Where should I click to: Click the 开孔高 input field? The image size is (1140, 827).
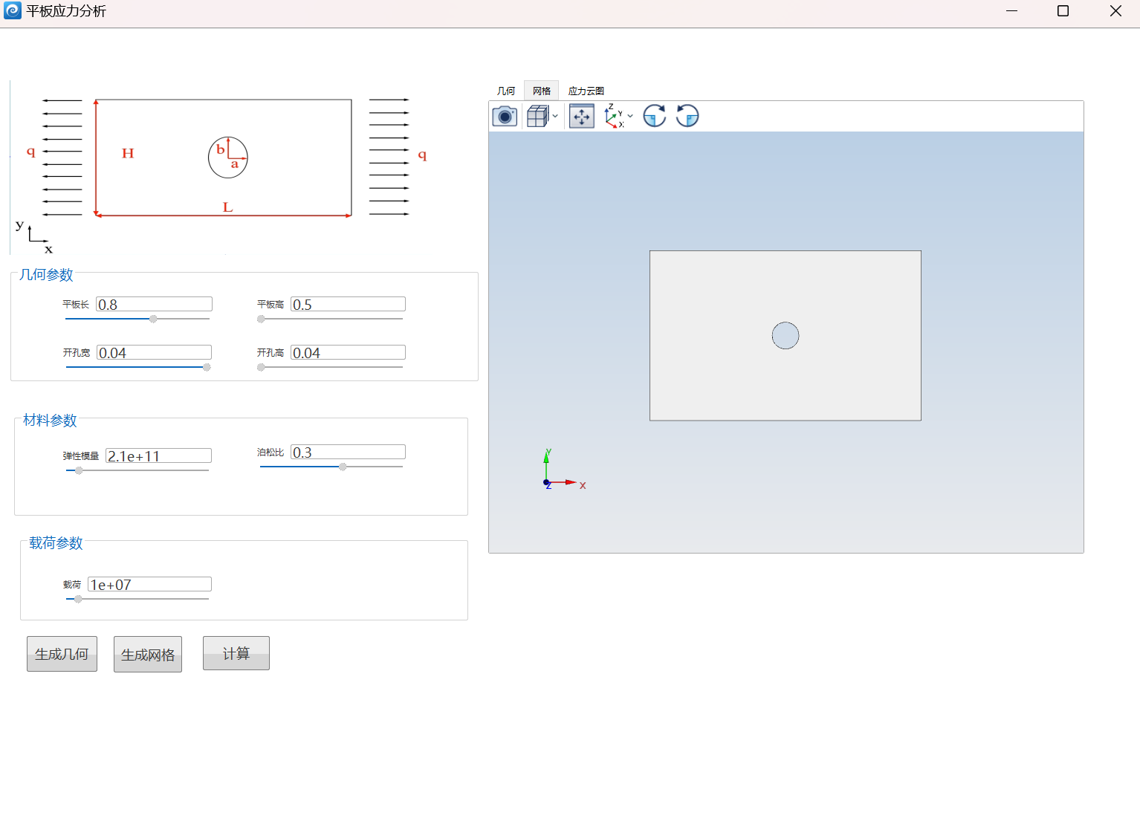[x=348, y=352]
